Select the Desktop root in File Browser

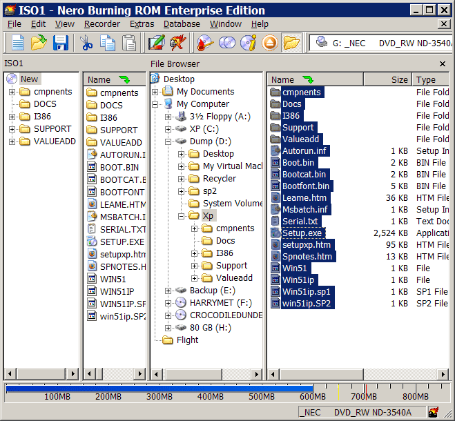click(179, 79)
